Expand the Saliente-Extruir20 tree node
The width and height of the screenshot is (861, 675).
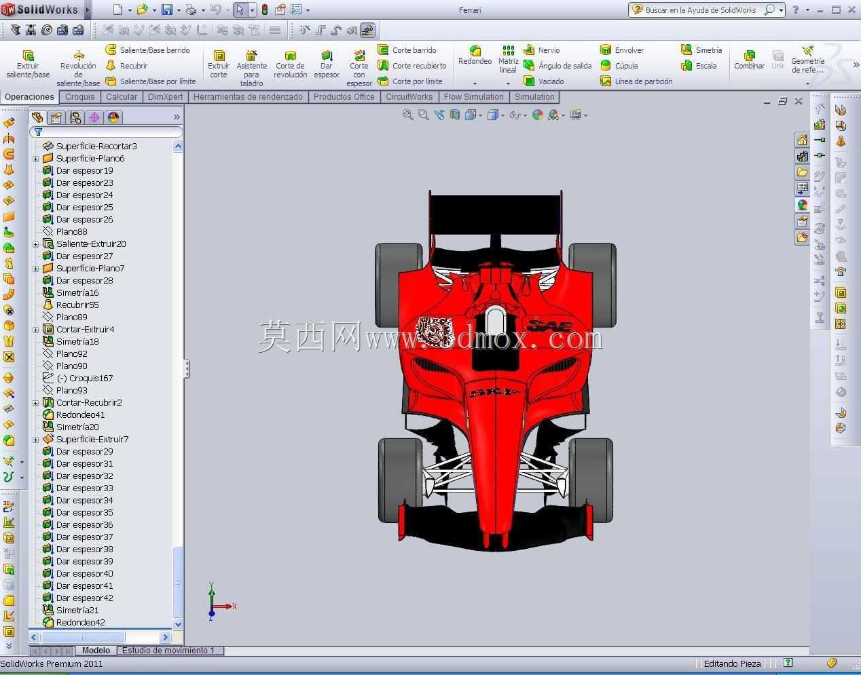click(x=35, y=244)
